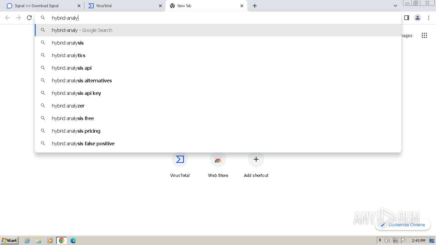Open the Action Center flag icon
The height and width of the screenshot is (245, 436).
pyautogui.click(x=404, y=241)
